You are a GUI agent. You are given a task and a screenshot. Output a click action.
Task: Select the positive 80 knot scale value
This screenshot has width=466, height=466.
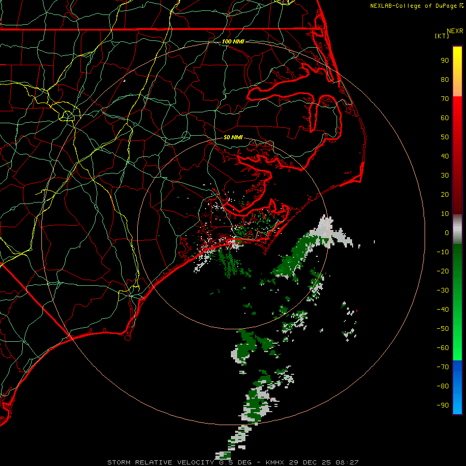[x=445, y=79]
